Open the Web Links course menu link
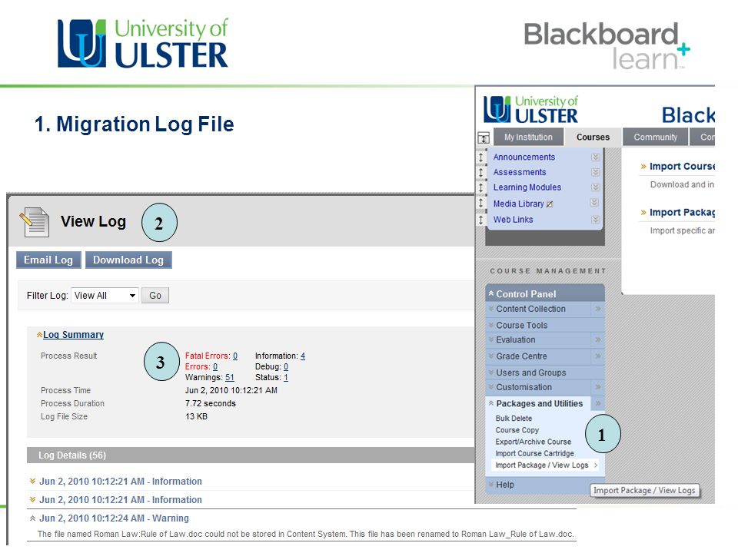 513,220
